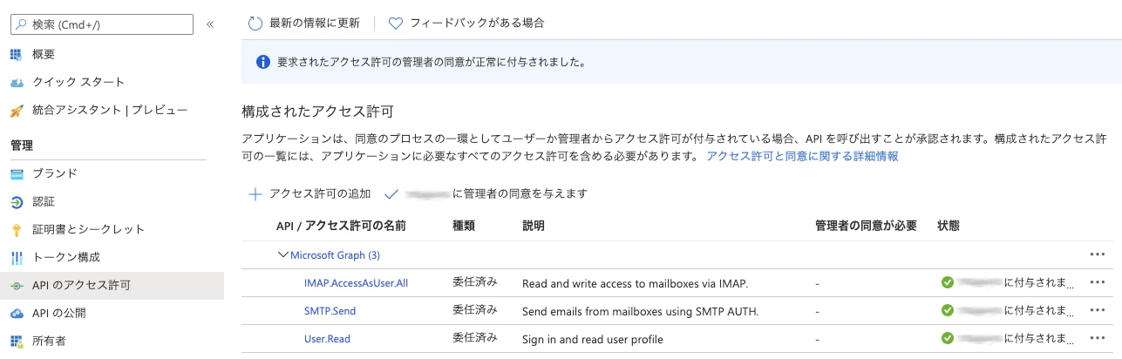Viewport: 1122px width, 359px height.
Task: Open 統合アシスタント | プレビュー
Action: [112, 111]
